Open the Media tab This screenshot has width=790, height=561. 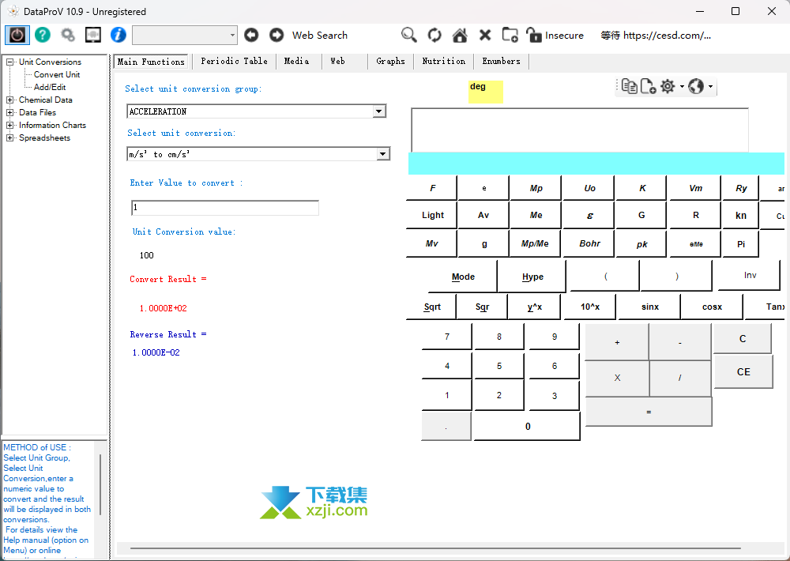tap(297, 61)
